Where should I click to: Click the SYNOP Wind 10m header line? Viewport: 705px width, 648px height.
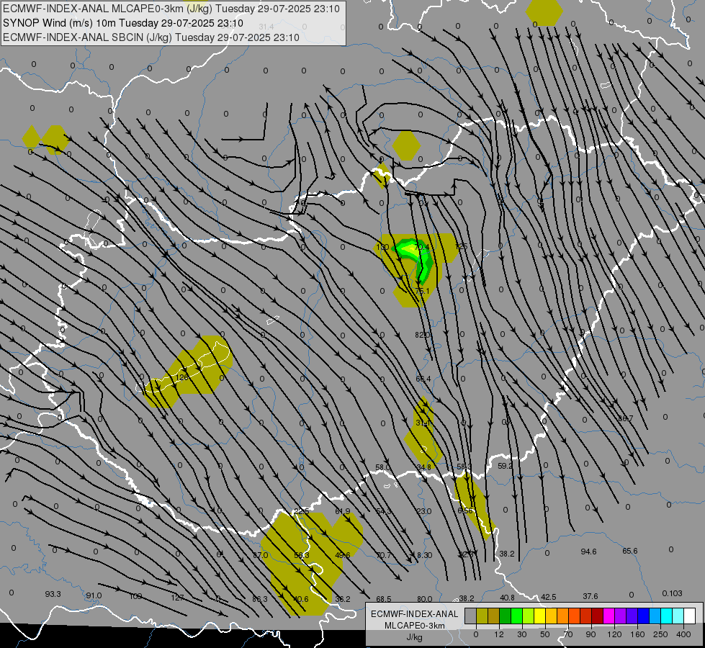(x=122, y=23)
